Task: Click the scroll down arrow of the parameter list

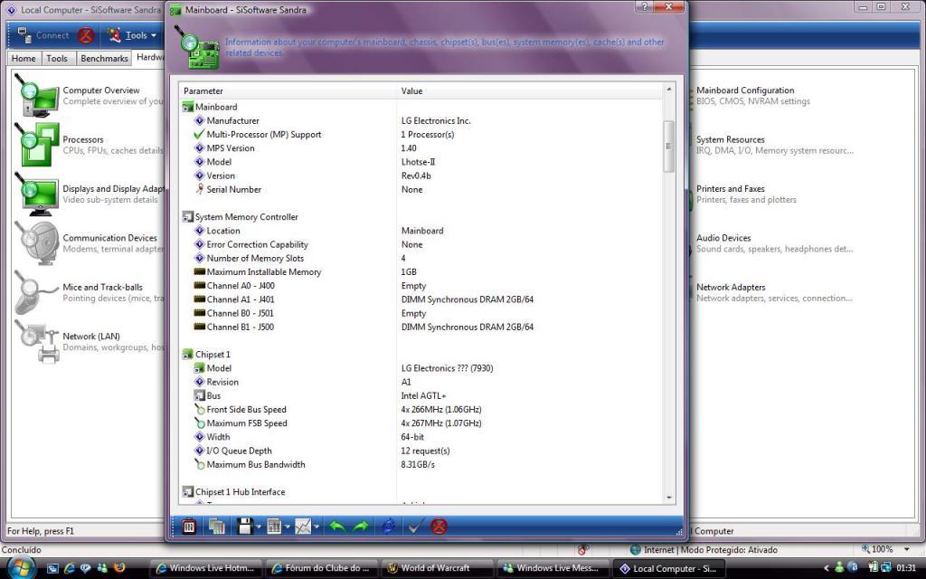Action: tap(668, 498)
